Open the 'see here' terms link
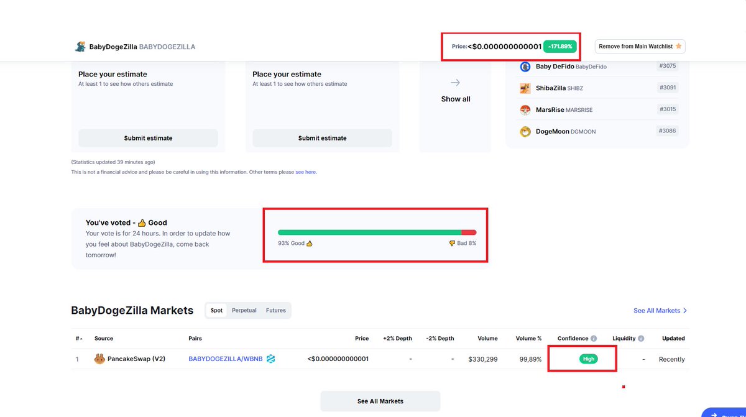The width and height of the screenshot is (746, 417). point(305,172)
